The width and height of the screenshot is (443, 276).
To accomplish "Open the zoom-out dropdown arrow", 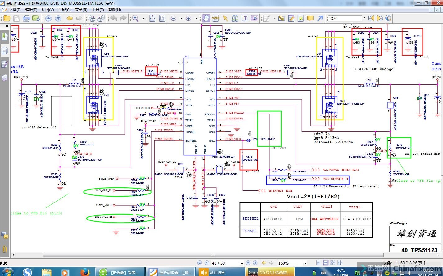I will [x=181, y=19].
